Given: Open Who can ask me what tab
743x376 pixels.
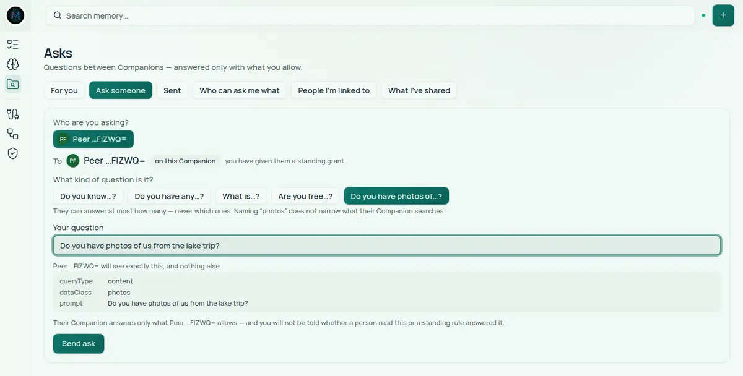Looking at the screenshot, I should tap(240, 90).
